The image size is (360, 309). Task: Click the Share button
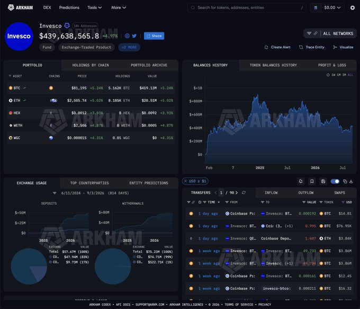click(154, 36)
